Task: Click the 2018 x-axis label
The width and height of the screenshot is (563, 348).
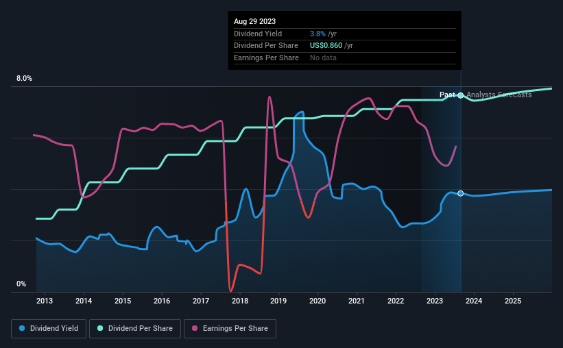Action: pyautogui.click(x=240, y=301)
